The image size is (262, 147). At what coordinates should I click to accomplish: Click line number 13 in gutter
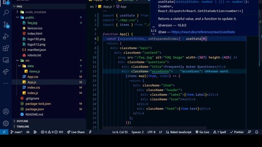tap(95, 71)
